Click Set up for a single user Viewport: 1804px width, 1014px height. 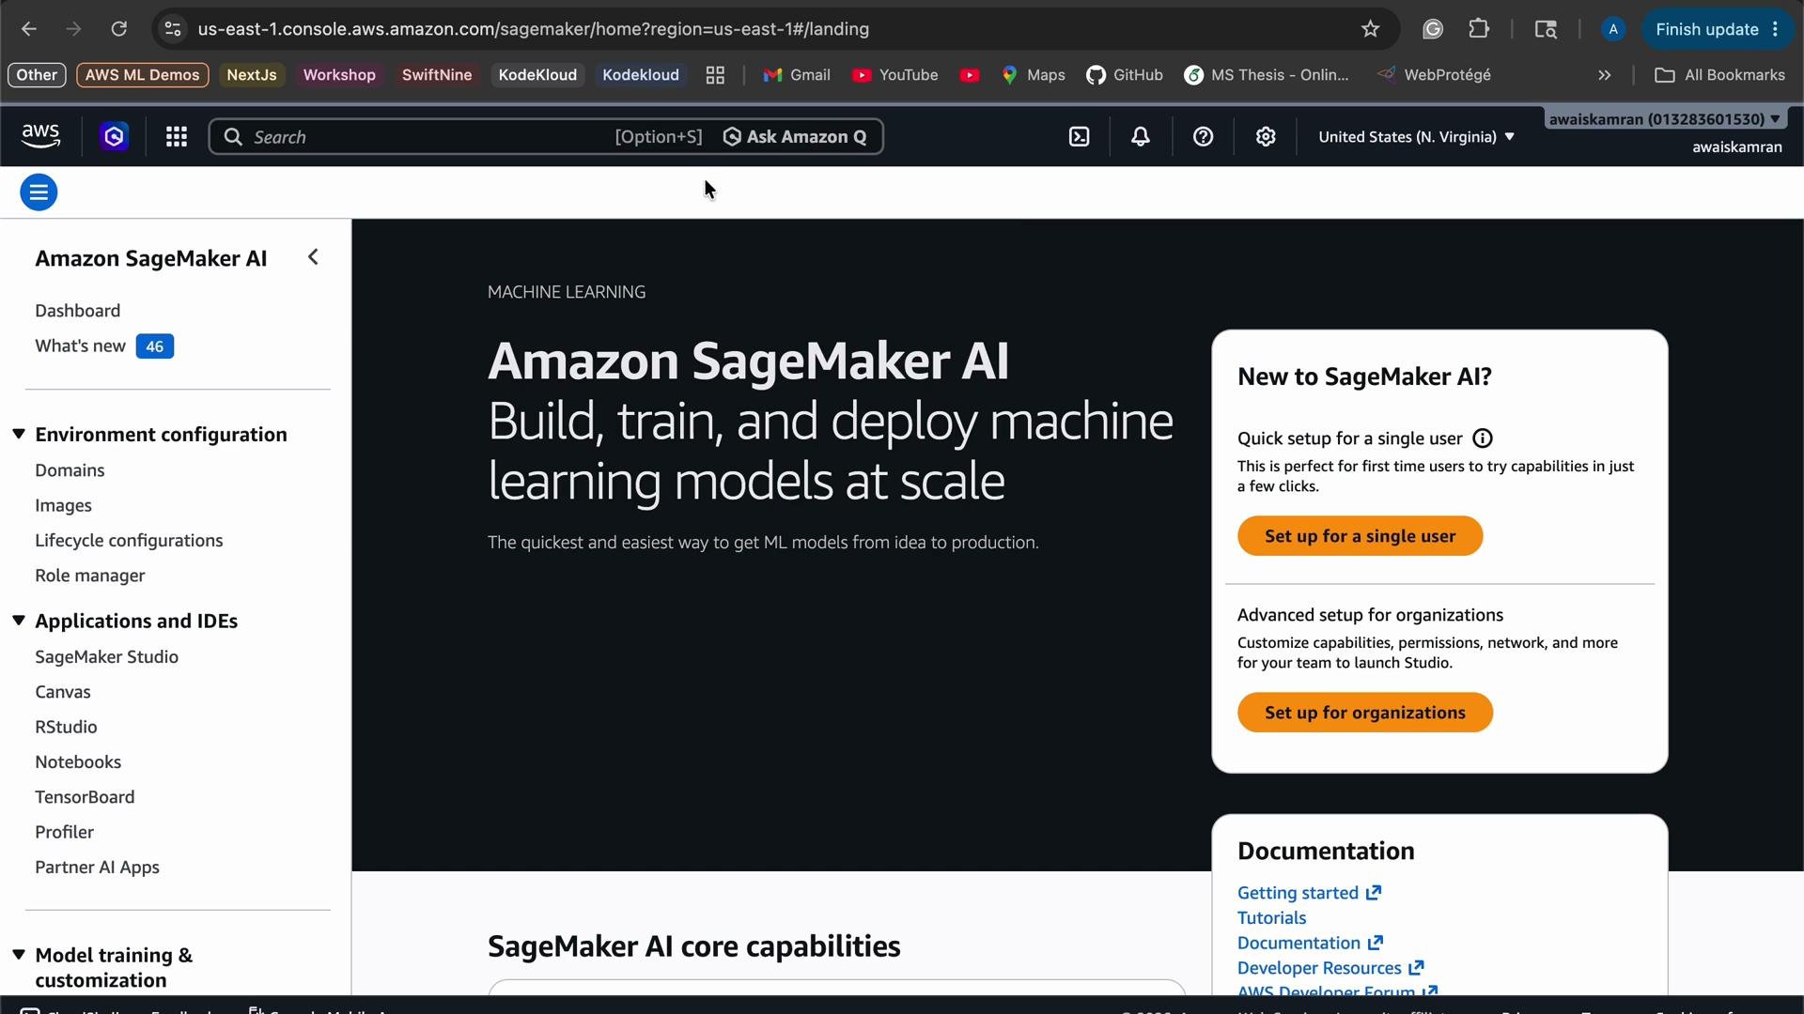[1360, 536]
